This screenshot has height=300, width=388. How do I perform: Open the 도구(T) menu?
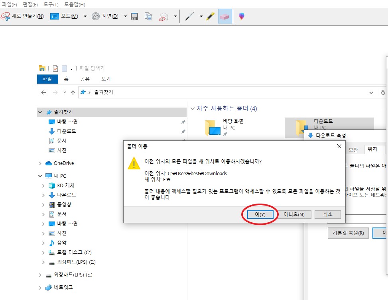click(x=51, y=4)
